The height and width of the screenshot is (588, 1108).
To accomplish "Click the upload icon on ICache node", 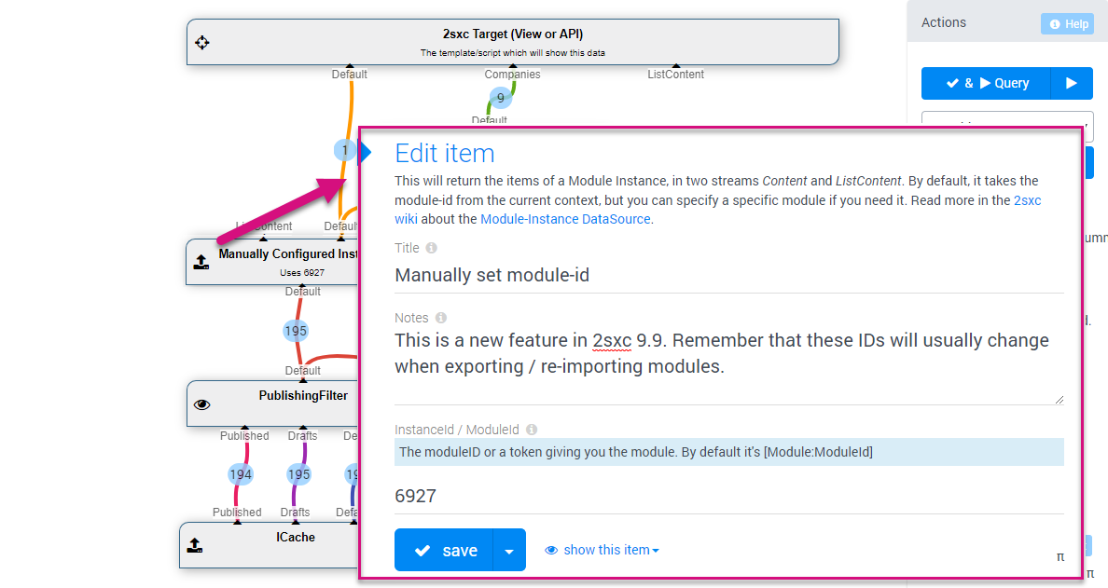I will click(195, 545).
